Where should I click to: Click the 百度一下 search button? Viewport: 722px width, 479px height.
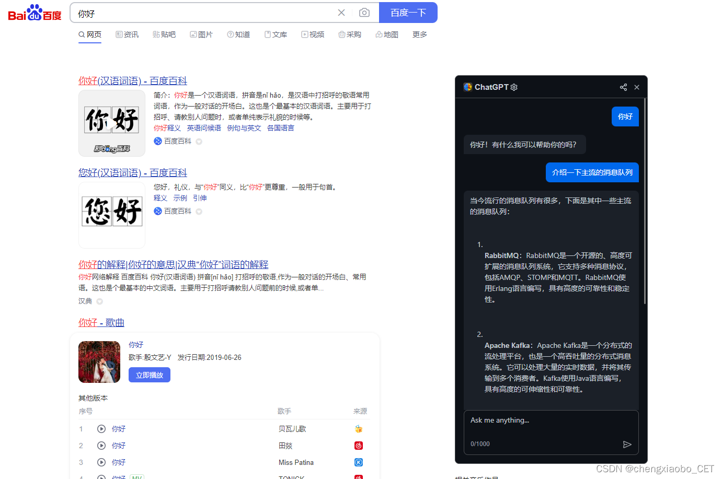408,13
